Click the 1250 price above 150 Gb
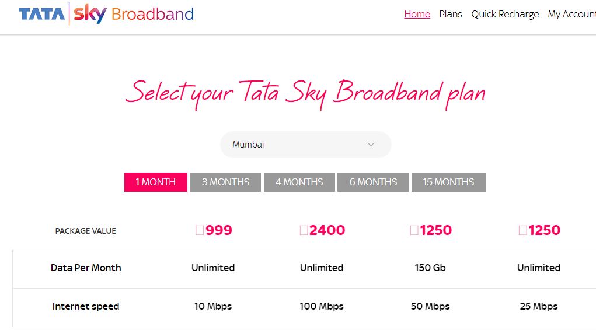Screen dimensions: 596x330 tap(431, 230)
